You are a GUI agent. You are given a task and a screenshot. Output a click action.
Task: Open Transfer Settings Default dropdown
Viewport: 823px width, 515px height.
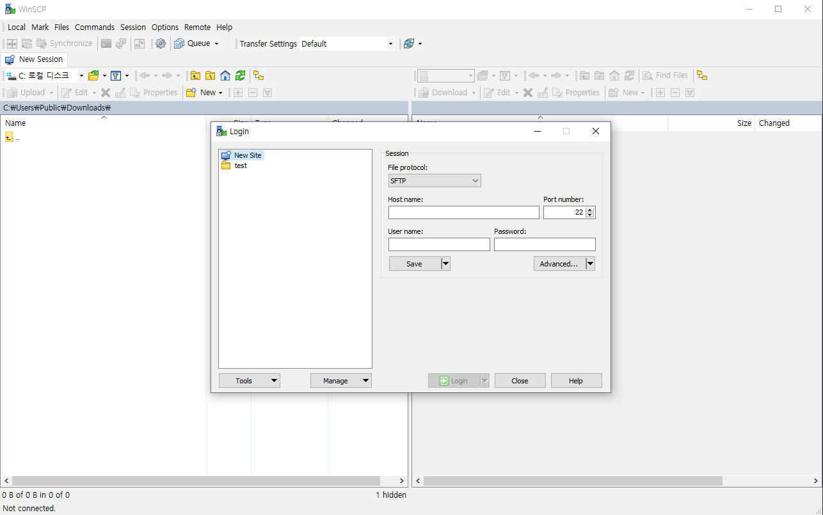click(x=390, y=44)
